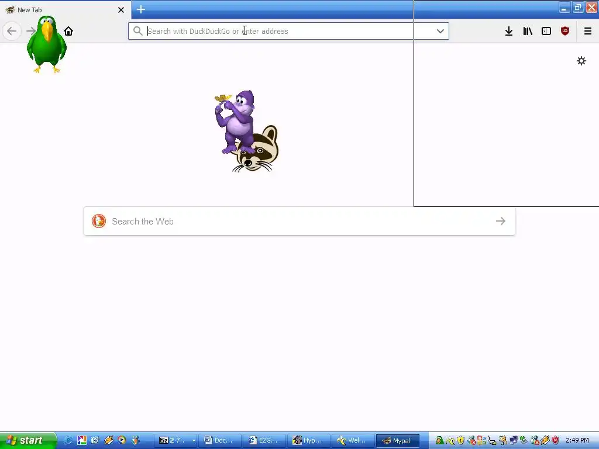Open the Downloads arrow icon
The image size is (599, 449).
click(x=508, y=31)
